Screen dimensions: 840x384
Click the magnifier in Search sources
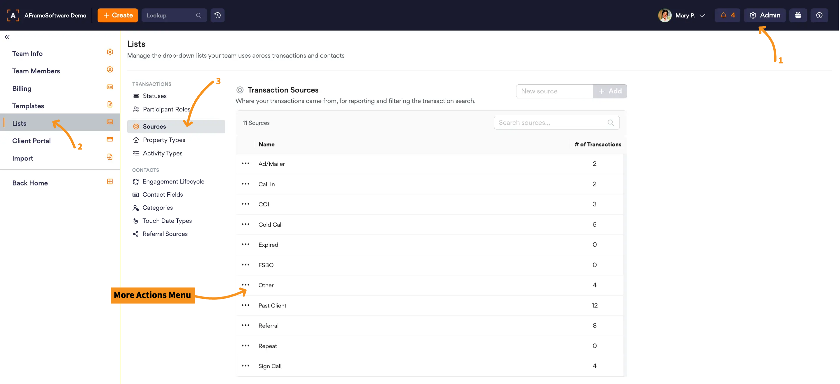tap(610, 123)
